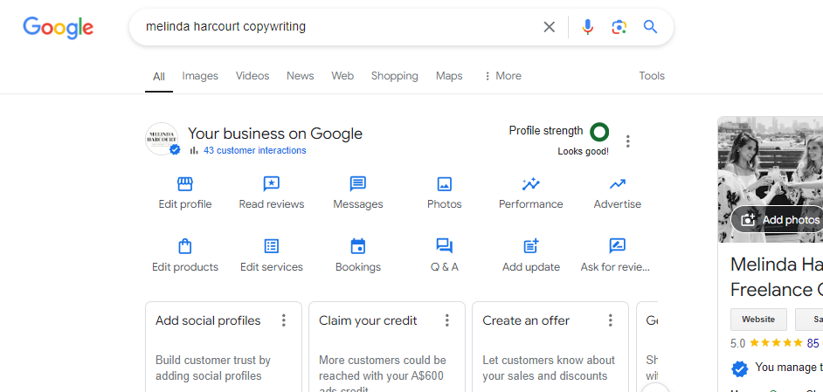This screenshot has height=392, width=823.
Task: Open Add social profiles card options menu
Action: click(x=283, y=320)
